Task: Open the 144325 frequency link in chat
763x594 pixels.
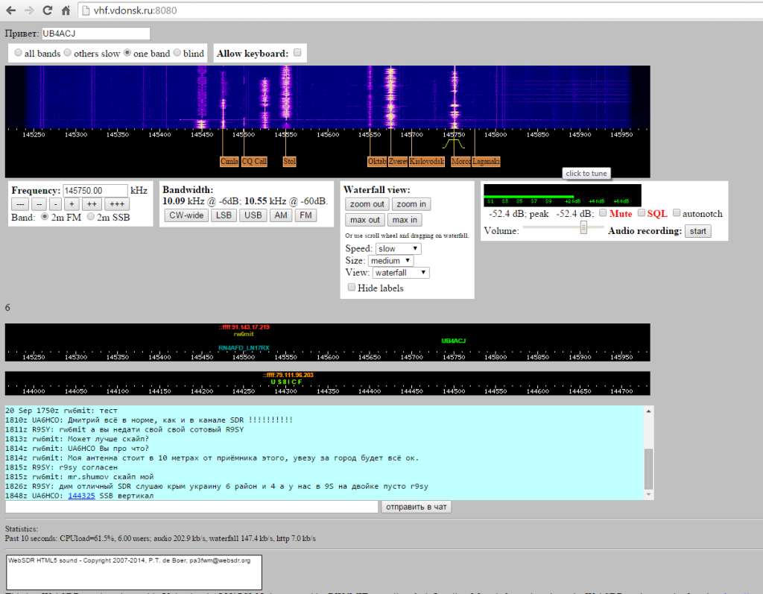Action: tap(81, 496)
